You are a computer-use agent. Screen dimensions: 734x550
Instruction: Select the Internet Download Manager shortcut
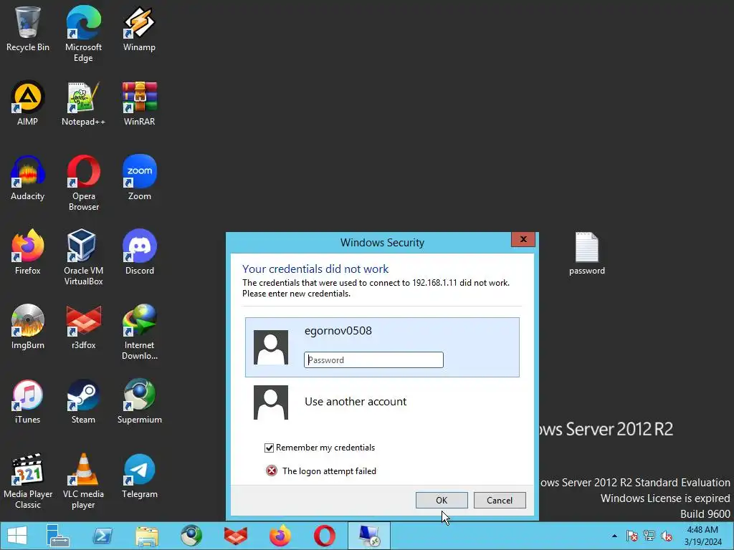pos(140,331)
